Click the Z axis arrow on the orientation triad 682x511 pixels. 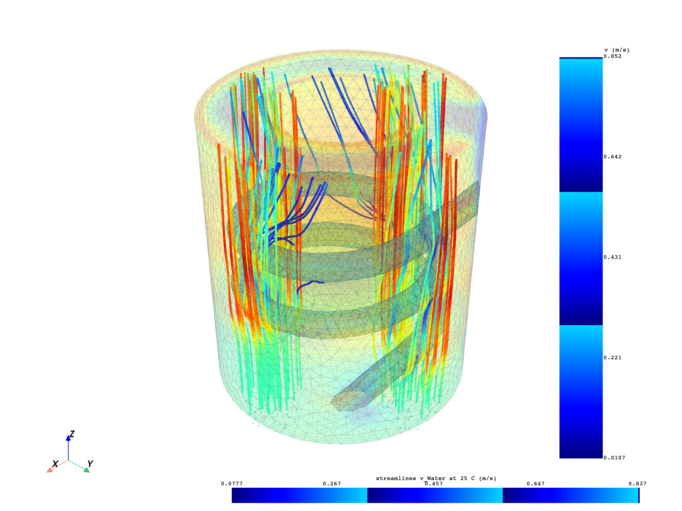pos(68,437)
